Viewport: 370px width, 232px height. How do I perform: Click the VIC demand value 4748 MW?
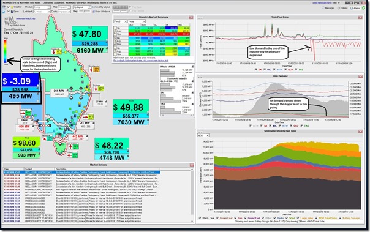pyautogui.click(x=112, y=157)
